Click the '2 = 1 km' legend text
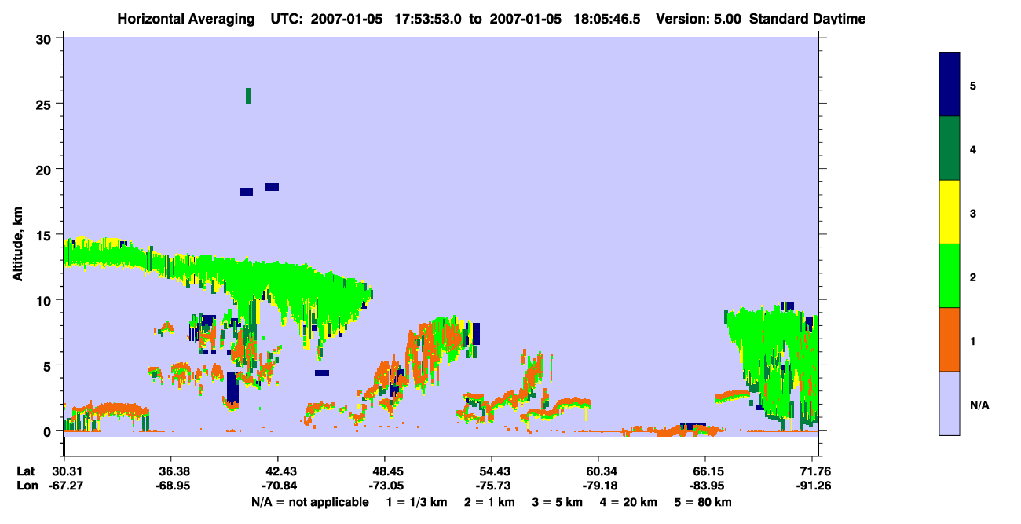Viewport: 1021px width, 524px height. [489, 502]
